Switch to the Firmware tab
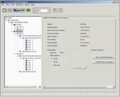The width and height of the screenshot is (120, 97). tap(63, 18)
